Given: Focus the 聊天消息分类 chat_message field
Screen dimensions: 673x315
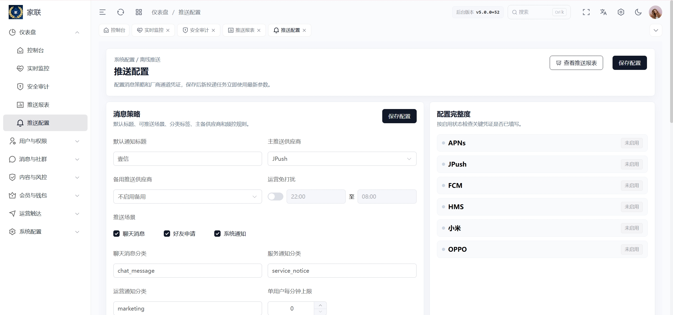Looking at the screenshot, I should coord(188,271).
